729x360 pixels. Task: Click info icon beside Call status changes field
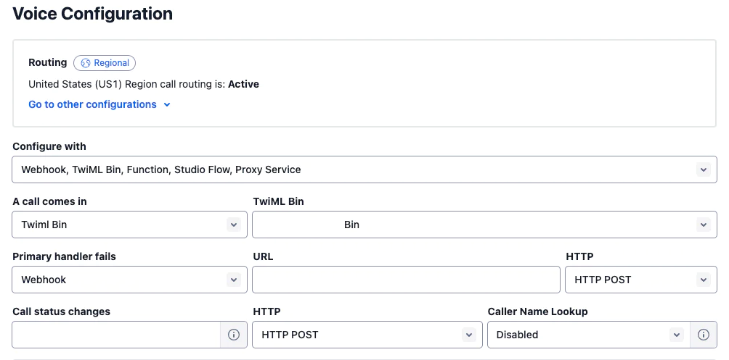click(x=233, y=335)
